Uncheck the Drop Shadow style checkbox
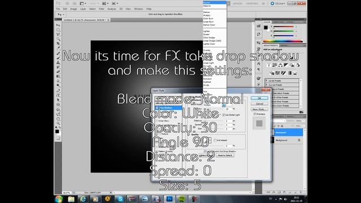361x203 pixels. coord(157,108)
